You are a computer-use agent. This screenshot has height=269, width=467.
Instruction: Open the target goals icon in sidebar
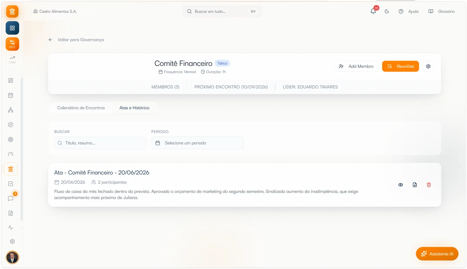pos(11,139)
